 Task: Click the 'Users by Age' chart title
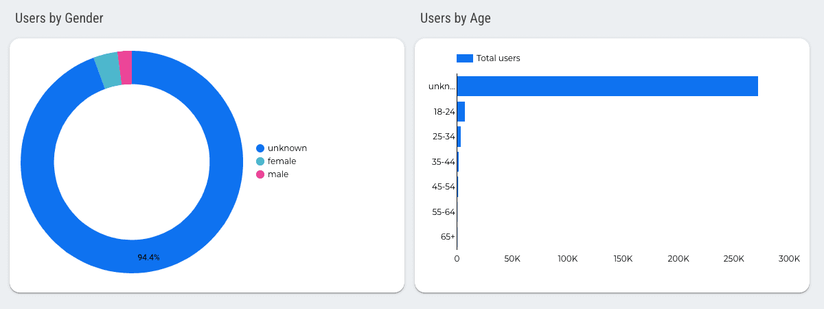(x=455, y=19)
